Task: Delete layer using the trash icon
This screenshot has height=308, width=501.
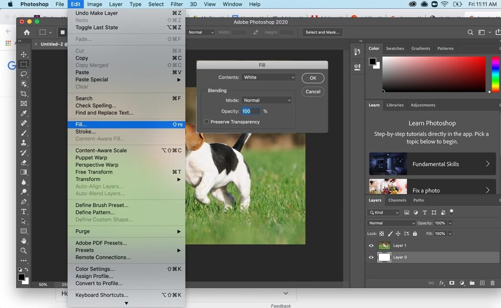Action: pyautogui.click(x=492, y=283)
